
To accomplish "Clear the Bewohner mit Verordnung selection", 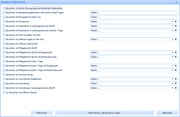I will click(176, 83).
